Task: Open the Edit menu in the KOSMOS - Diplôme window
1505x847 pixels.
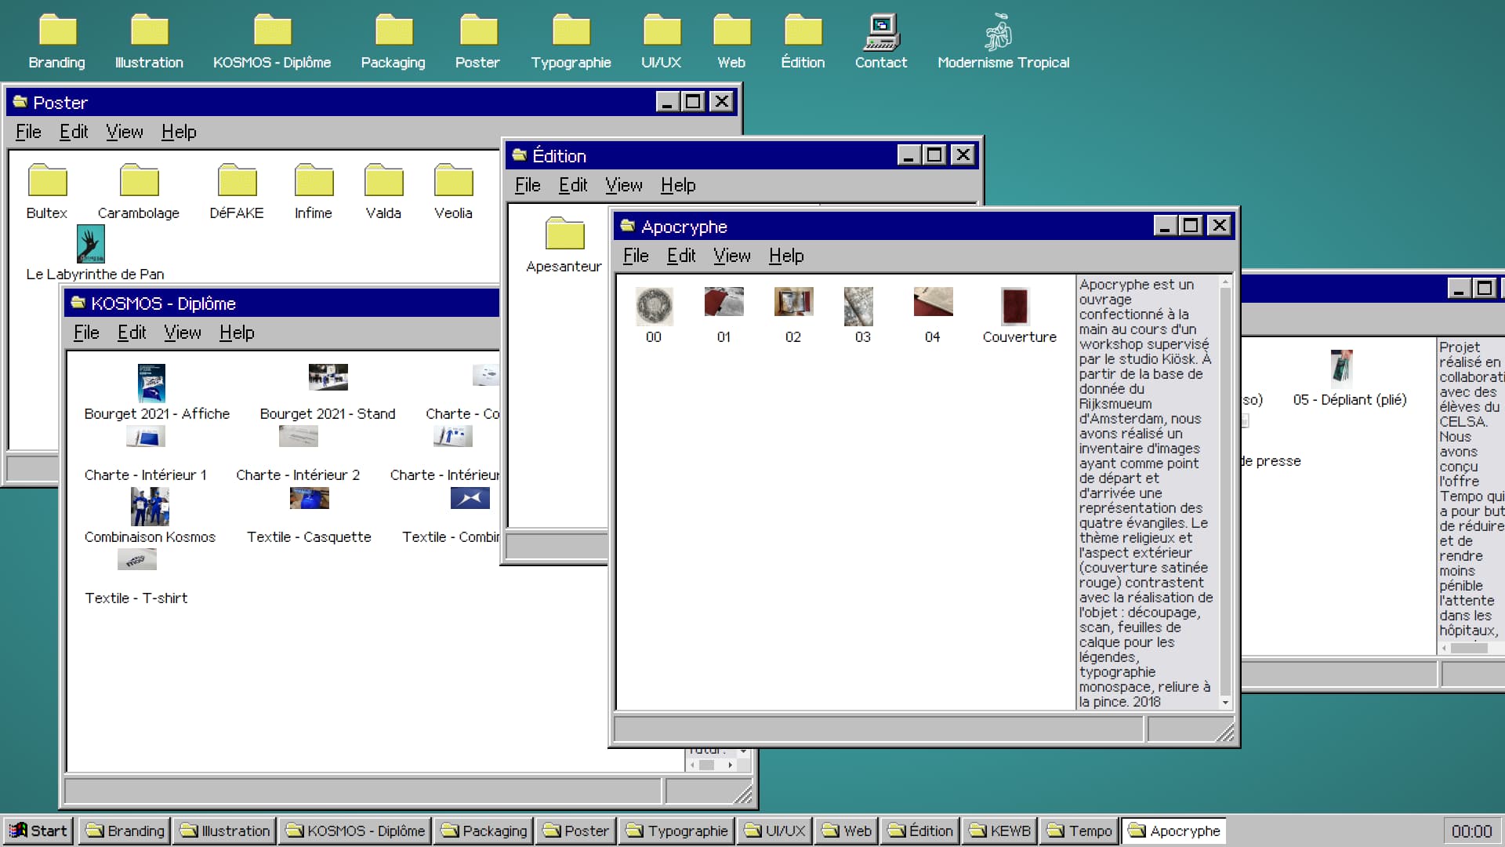Action: coord(132,333)
